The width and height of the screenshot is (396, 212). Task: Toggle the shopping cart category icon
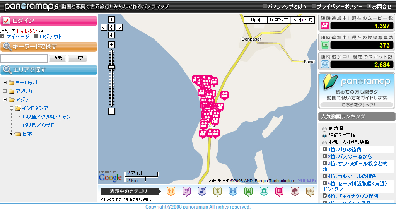186,191
